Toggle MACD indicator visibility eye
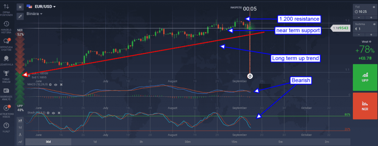The image size is (378, 146). click(56, 85)
